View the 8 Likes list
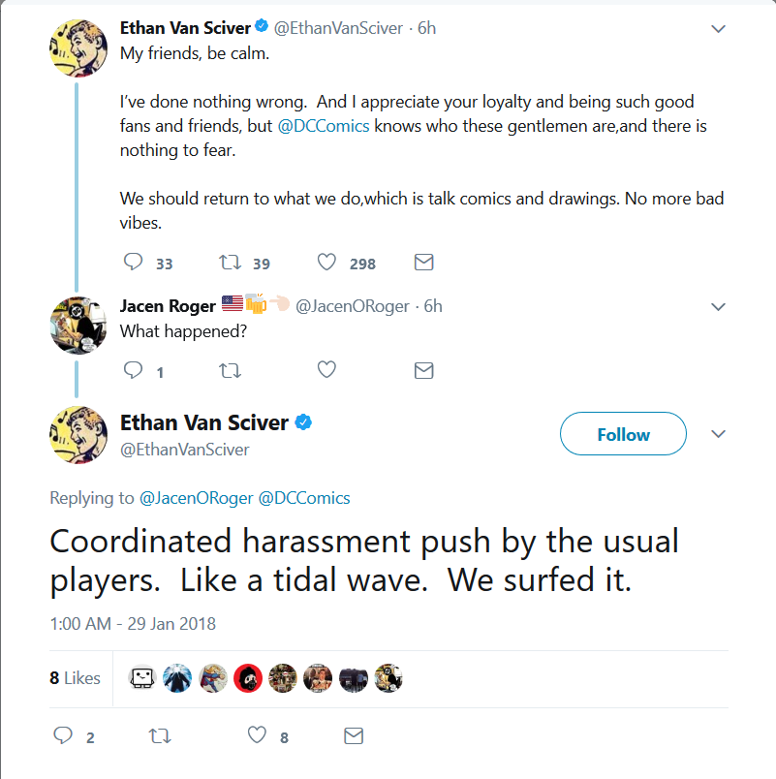776x779 pixels. point(75,678)
